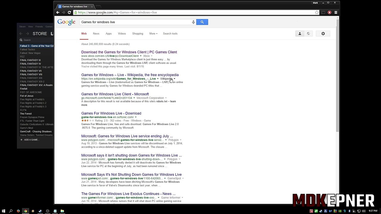
Task: Open the dropdown arrow after the go.microsoft.com URL
Action: pos(134,98)
